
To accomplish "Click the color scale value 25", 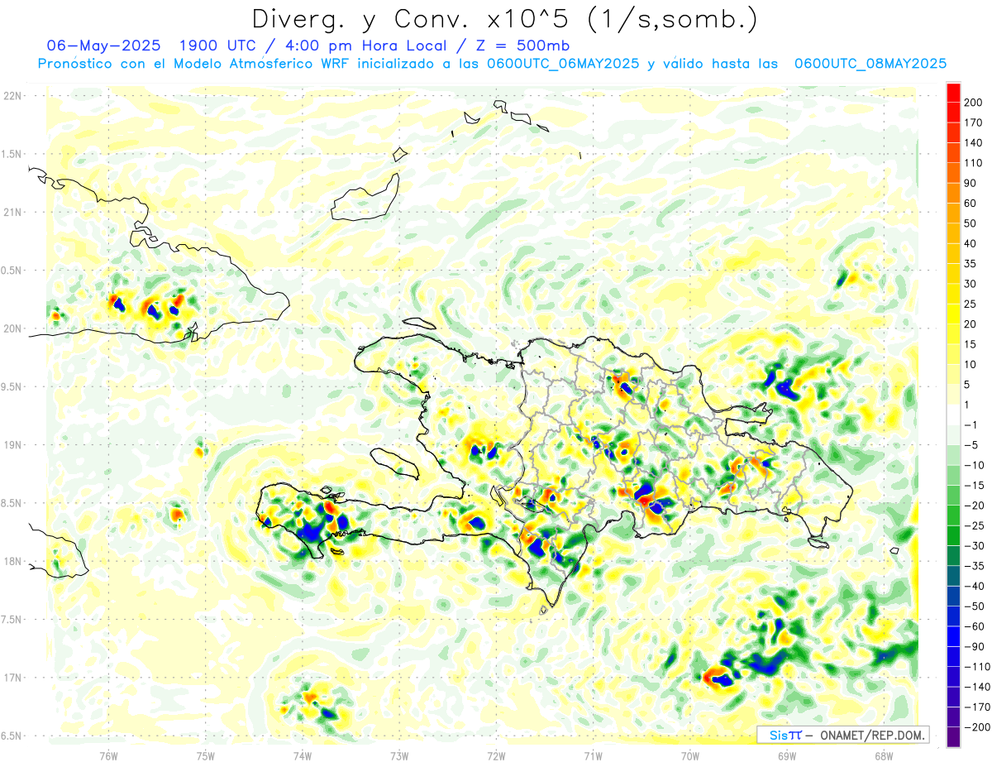I will coord(971,304).
